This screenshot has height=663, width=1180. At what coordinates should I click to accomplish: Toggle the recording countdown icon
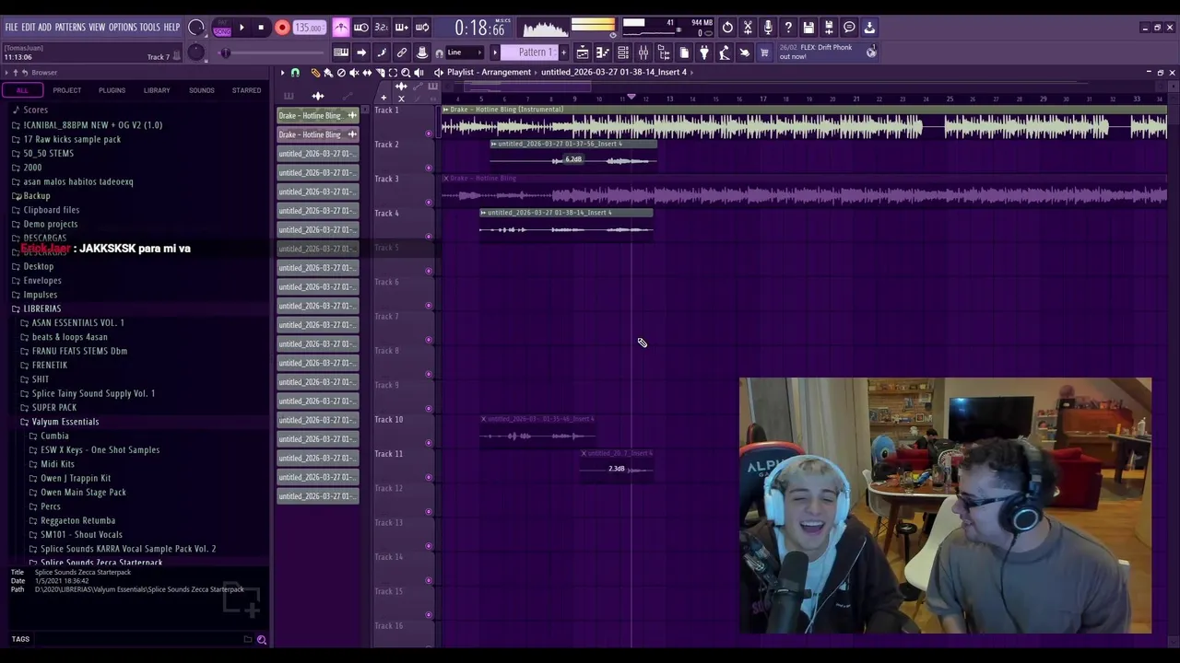[x=382, y=28]
